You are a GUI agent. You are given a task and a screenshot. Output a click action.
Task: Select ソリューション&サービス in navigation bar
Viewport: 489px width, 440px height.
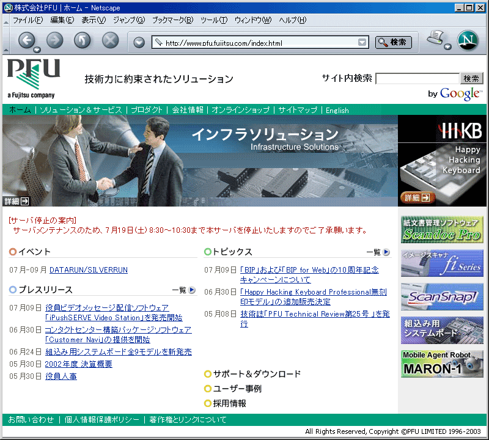[x=81, y=110]
